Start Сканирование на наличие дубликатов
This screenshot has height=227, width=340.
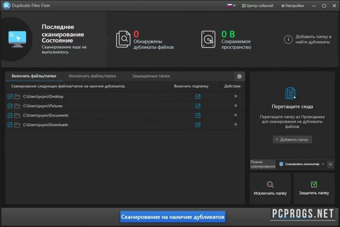click(x=173, y=217)
